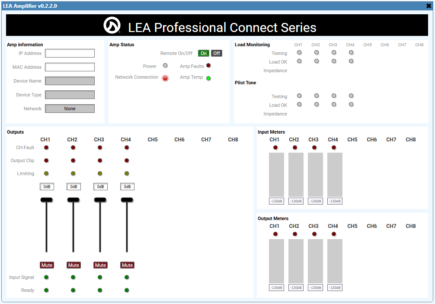Click the Pilot Tone heading
This screenshot has width=435, height=304.
pyautogui.click(x=246, y=83)
